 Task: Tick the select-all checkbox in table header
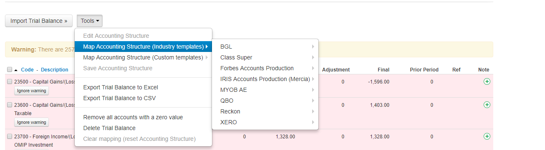point(10,70)
